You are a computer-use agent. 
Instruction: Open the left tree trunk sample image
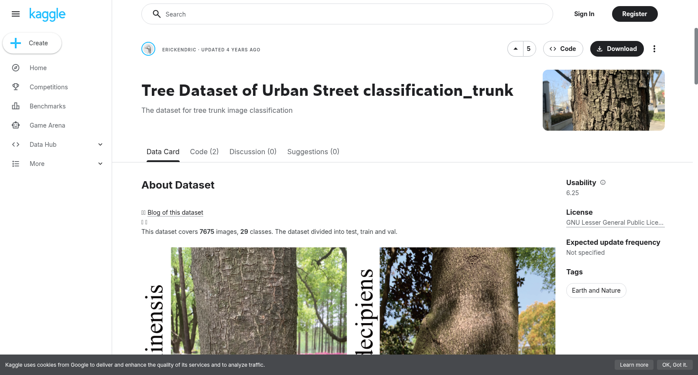[259, 301]
